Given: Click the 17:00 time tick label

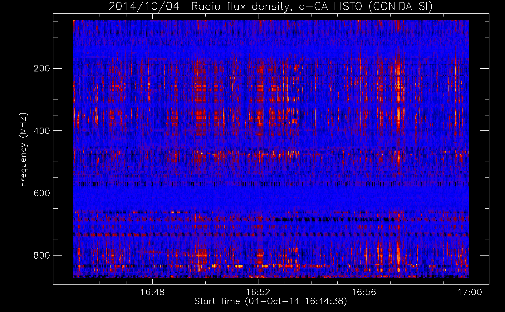Looking at the screenshot, I should pyautogui.click(x=470, y=292).
